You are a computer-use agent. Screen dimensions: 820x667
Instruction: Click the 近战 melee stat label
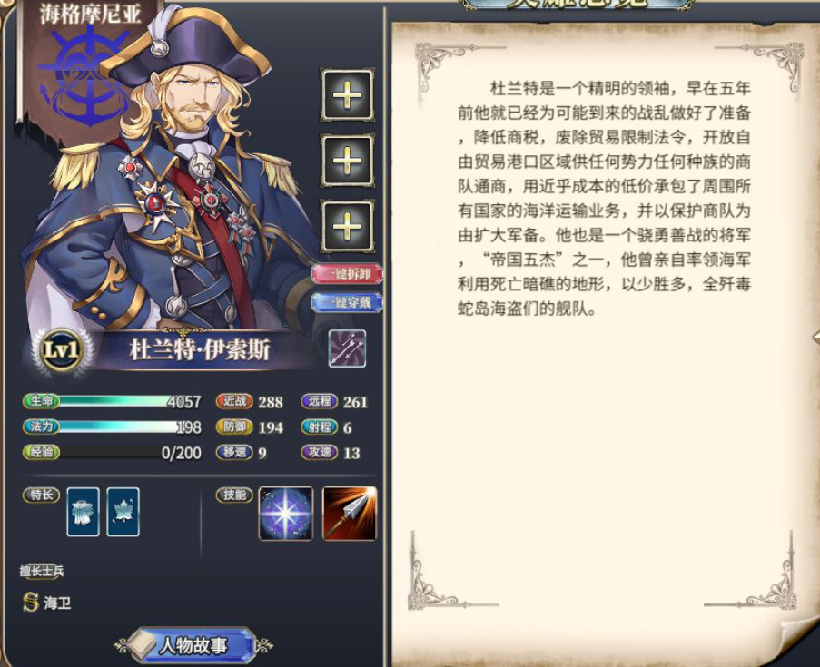pyautogui.click(x=234, y=401)
